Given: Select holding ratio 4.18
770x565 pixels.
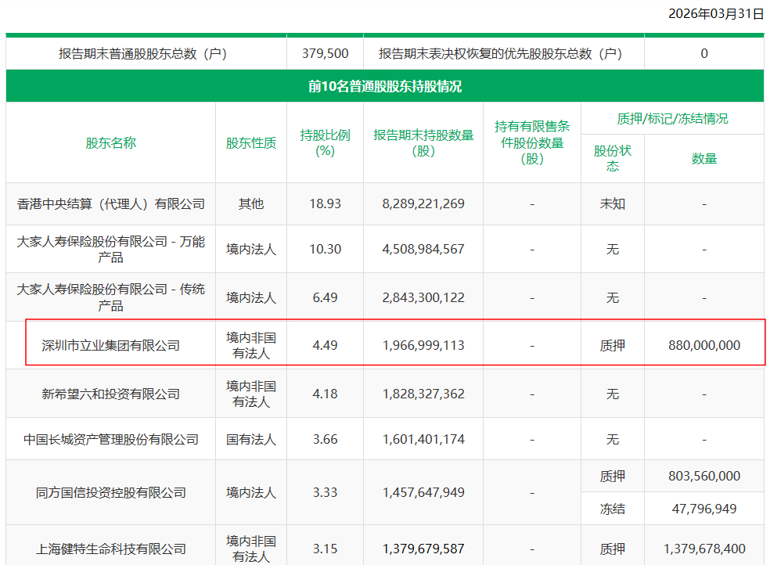Looking at the screenshot, I should [x=325, y=394].
